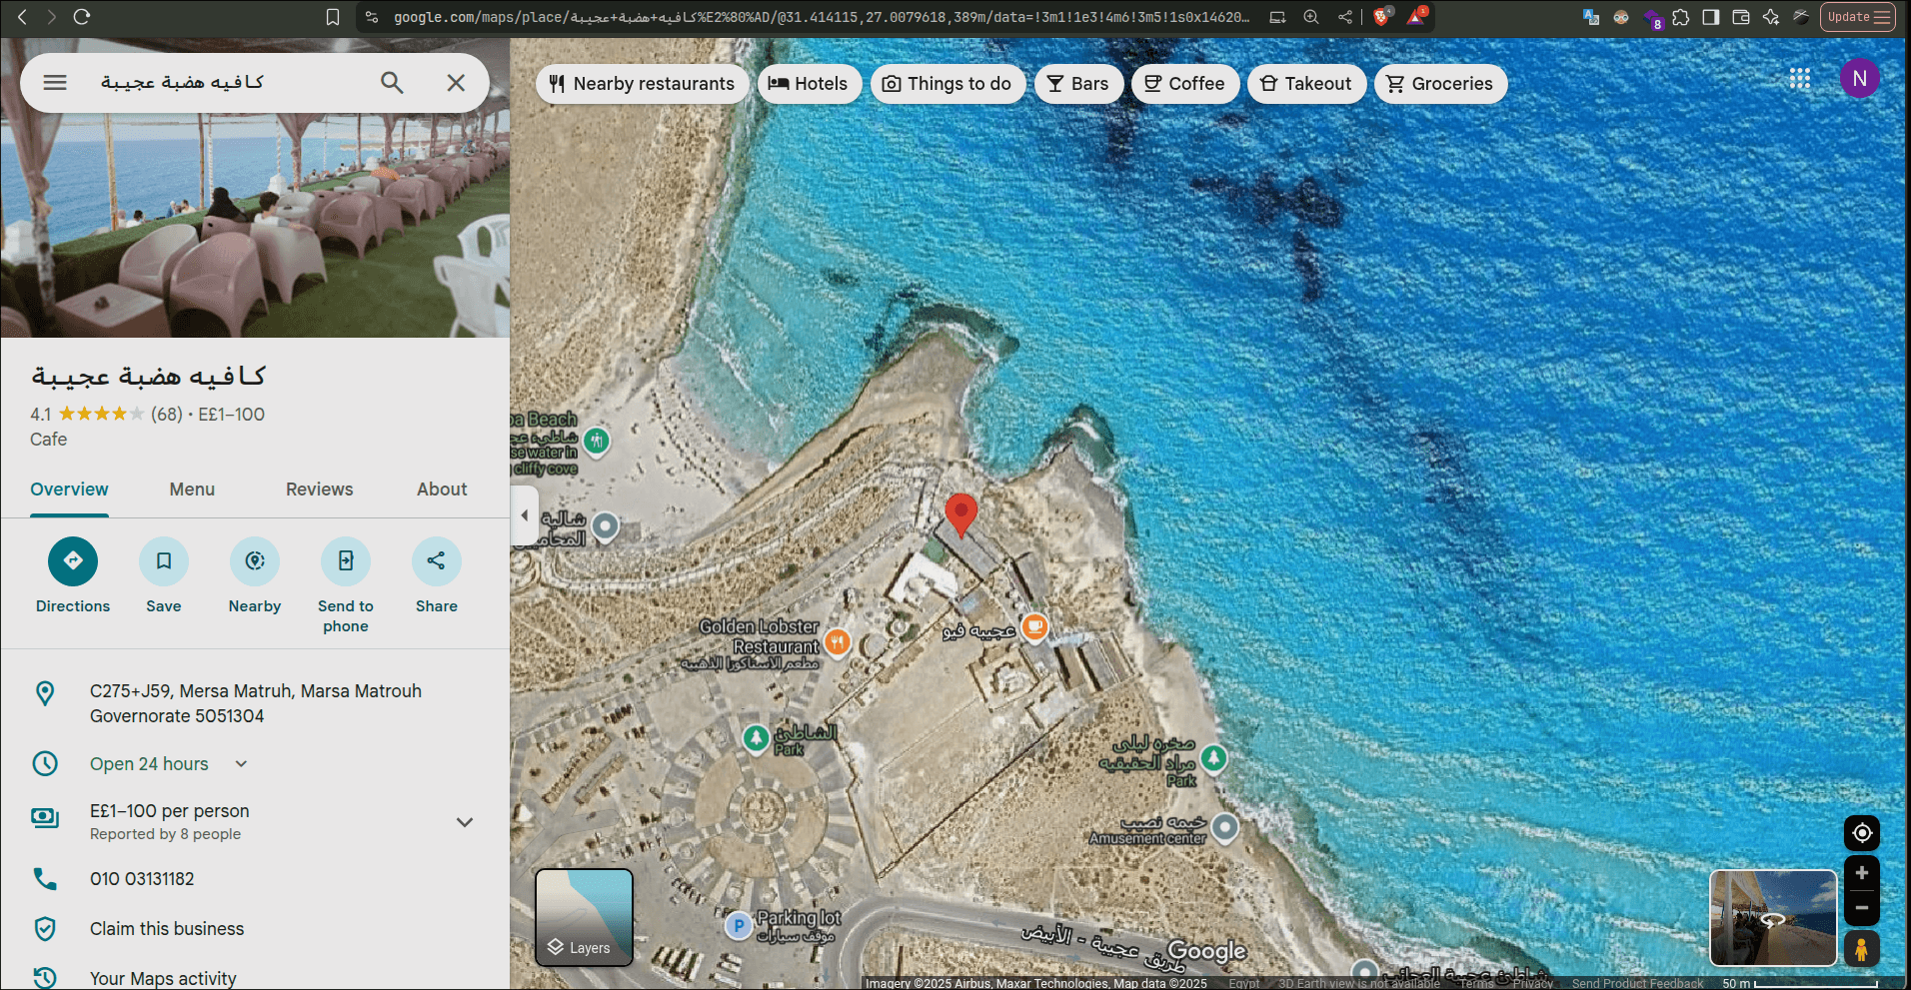Click the magnifying glass search icon
1911x990 pixels.
pyautogui.click(x=392, y=83)
